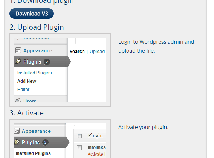Click the Download V3 button

coord(32,14)
